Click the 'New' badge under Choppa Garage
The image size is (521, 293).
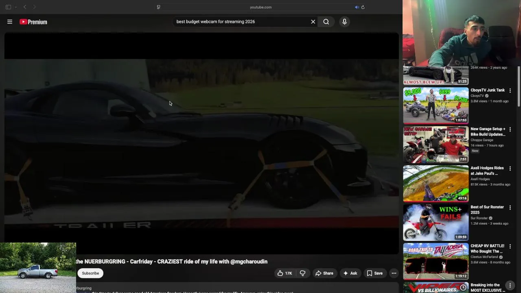pyautogui.click(x=475, y=151)
